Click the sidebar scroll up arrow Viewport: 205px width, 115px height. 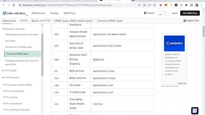[42, 25]
